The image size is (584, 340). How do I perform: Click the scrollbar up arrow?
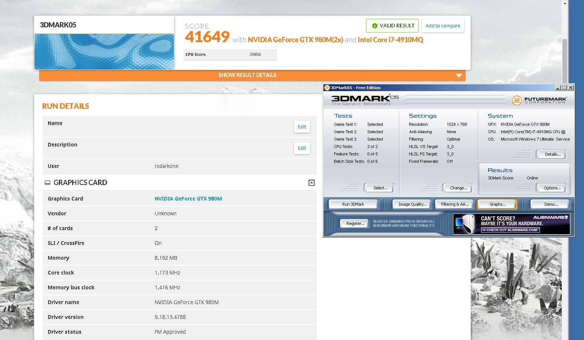[x=564, y=3]
